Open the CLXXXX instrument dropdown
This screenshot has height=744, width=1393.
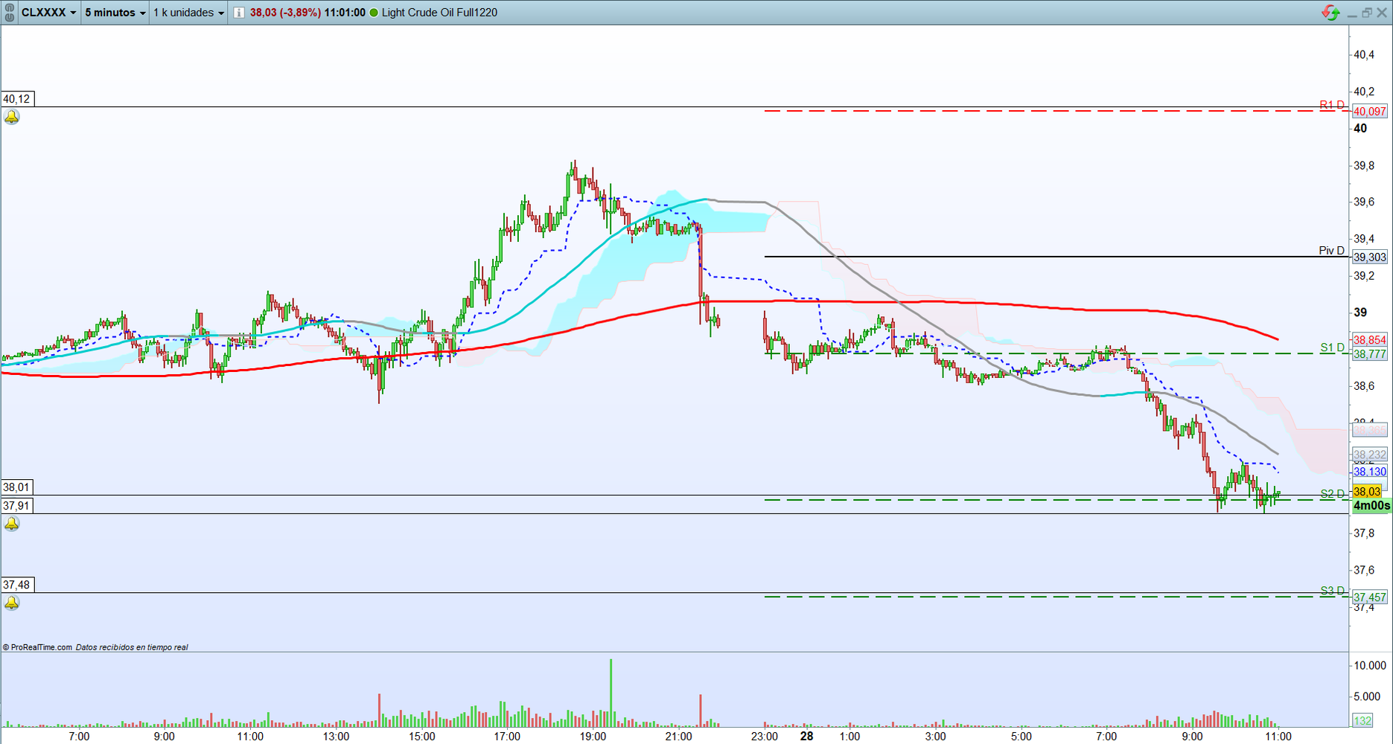coord(49,13)
